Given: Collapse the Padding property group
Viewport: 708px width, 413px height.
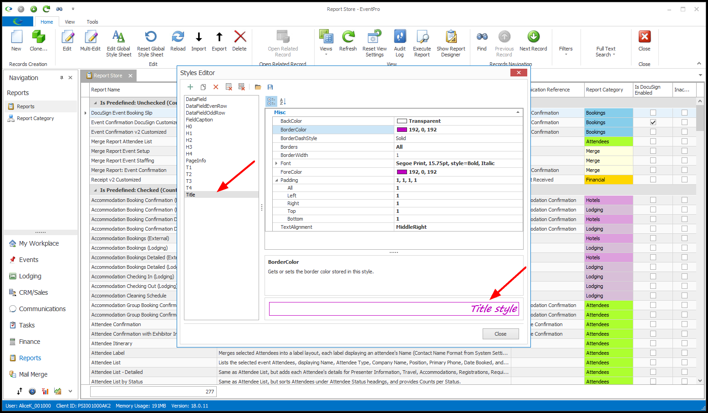Looking at the screenshot, I should pos(276,180).
